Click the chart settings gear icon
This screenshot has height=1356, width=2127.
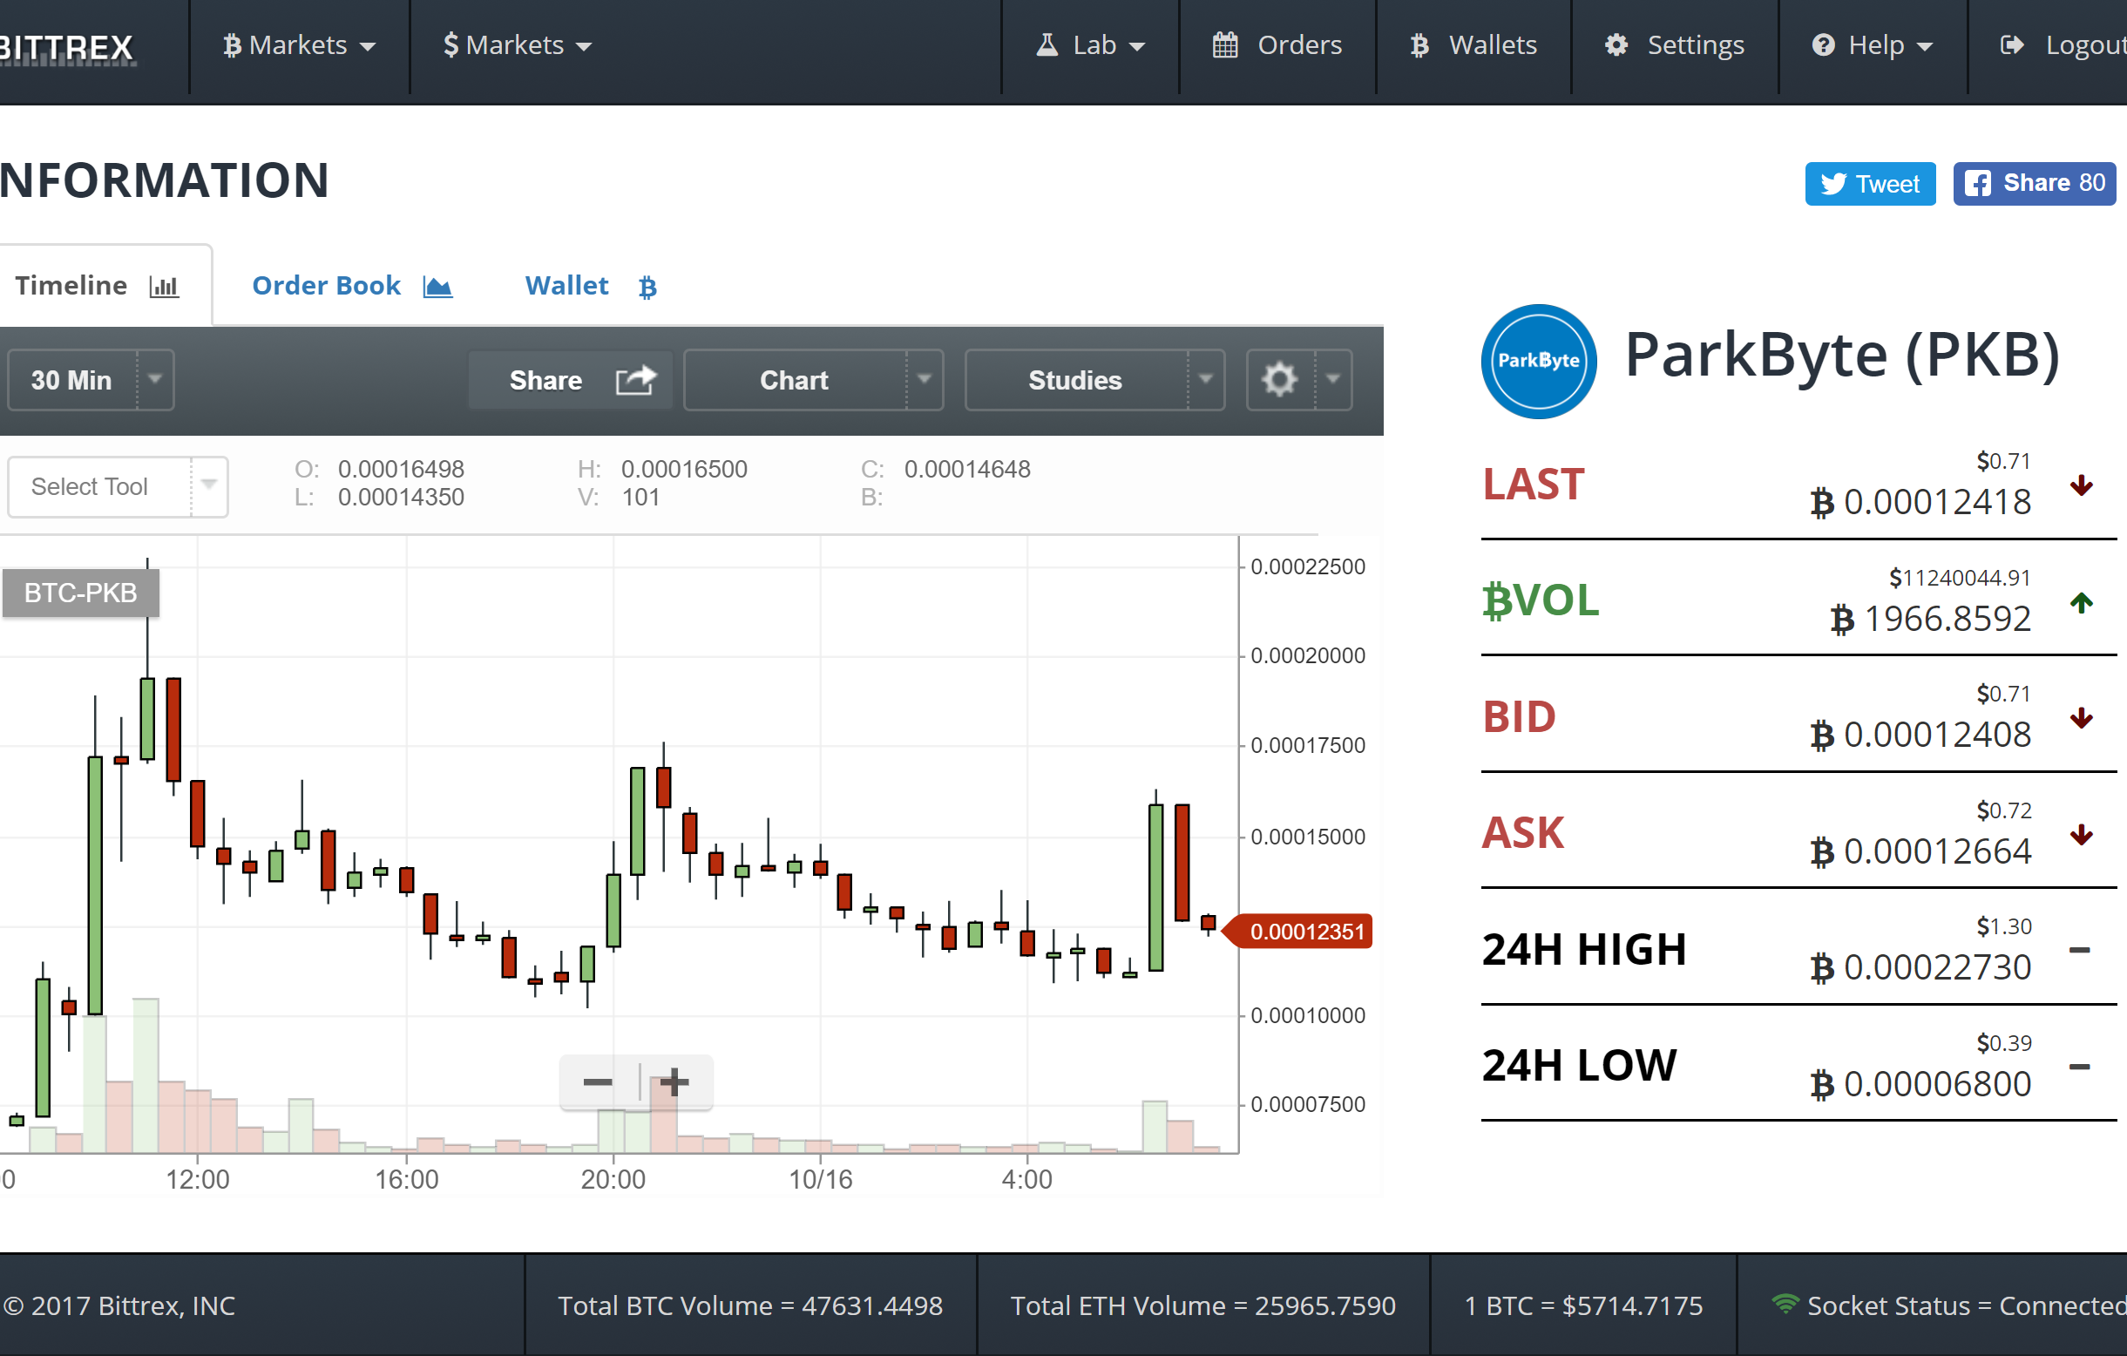[1279, 380]
